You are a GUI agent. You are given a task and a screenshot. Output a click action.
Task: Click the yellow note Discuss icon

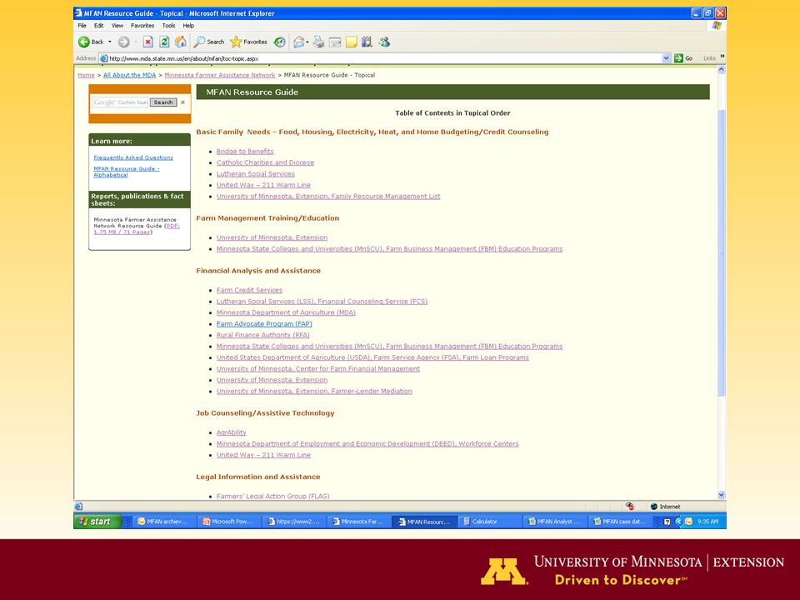coord(352,42)
